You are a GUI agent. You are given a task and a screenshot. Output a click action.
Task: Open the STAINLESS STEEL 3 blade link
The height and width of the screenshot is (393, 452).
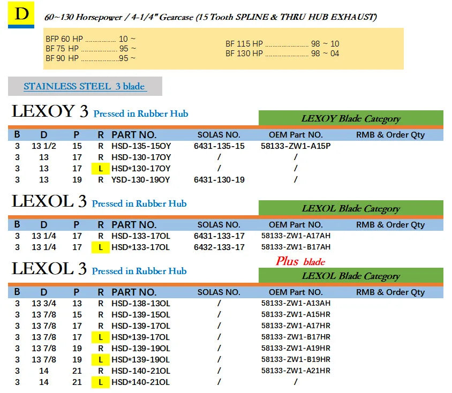click(x=85, y=86)
